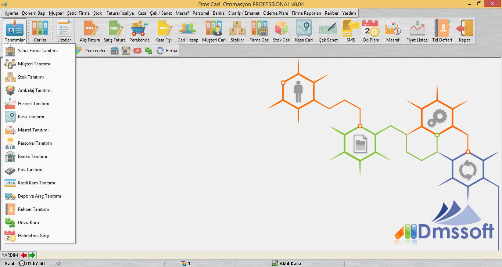Select Stok Tanıtımı from the dropdown list
Screen dimensions: 502x267
[x=31, y=77]
